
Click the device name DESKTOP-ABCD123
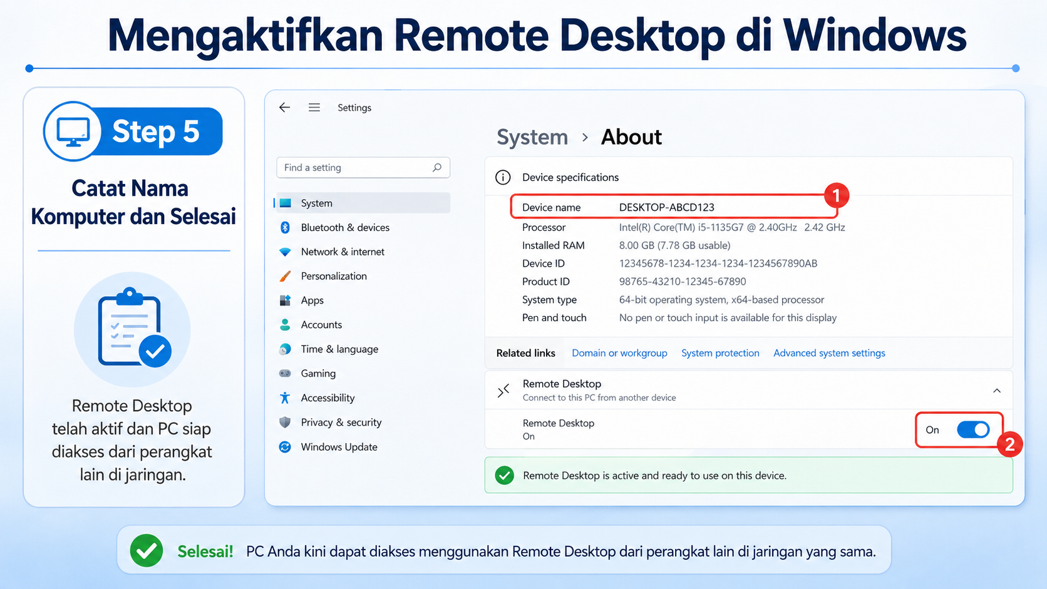(667, 207)
